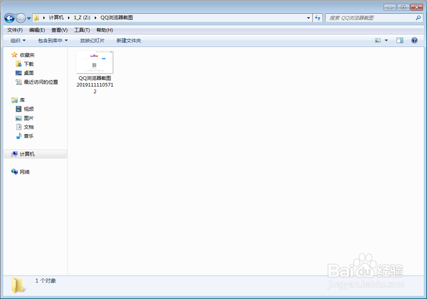This screenshot has height=299, width=427.
Task: Expand arrow after 计算机 in breadcrumb
Action: [x=69, y=18]
